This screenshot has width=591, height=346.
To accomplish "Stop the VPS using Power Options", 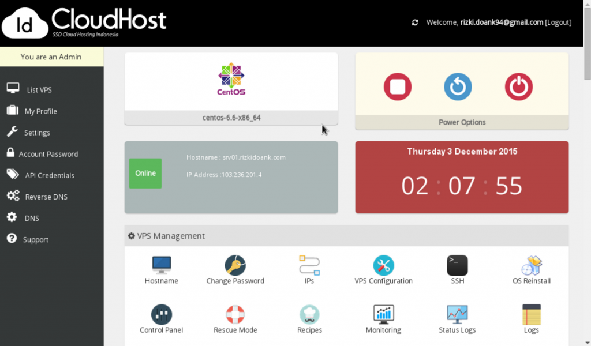I will [x=397, y=86].
